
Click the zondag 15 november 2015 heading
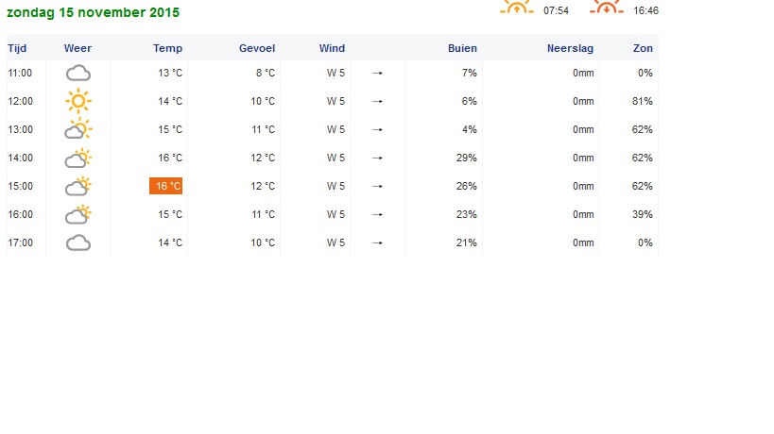93,13
